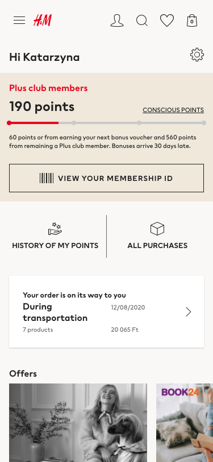Open the BOOK24 offer image
The image size is (213, 462).
point(185,423)
